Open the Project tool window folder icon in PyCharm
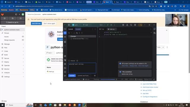The image size is (190, 107). (x=65, y=29)
